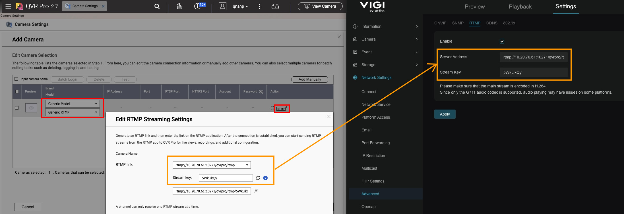Viewport: 624px width, 214px height.
Task: Click the Add Manually button
Action: pos(310,79)
